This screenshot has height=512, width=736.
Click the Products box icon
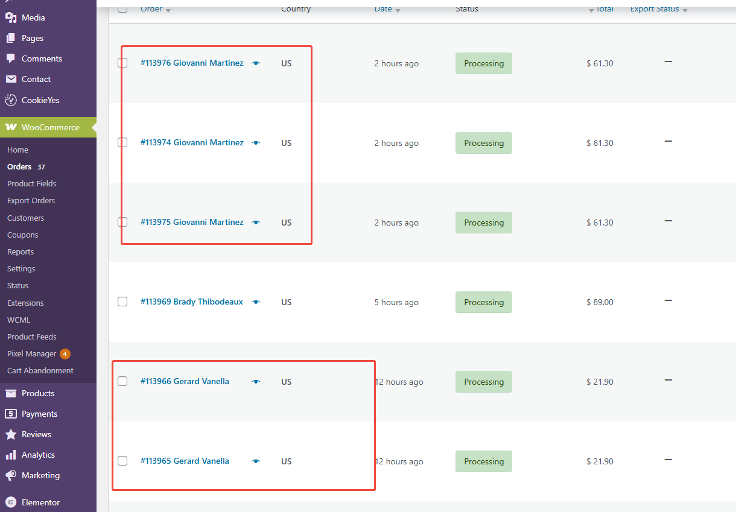click(x=10, y=393)
